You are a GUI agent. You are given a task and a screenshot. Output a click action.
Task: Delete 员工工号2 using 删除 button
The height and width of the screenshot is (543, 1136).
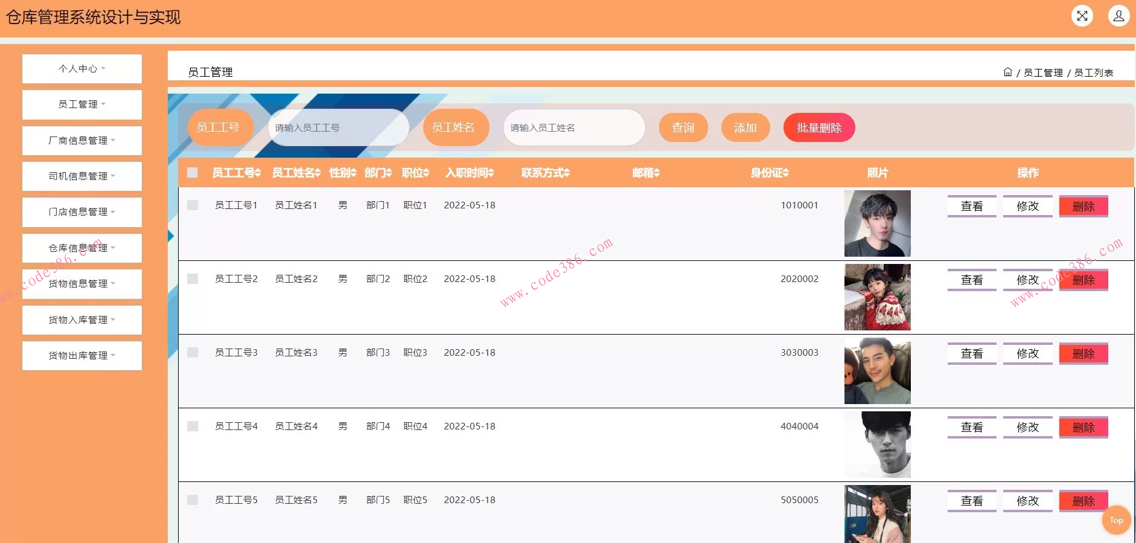point(1083,280)
